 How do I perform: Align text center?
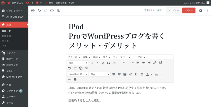pos(143,63)
